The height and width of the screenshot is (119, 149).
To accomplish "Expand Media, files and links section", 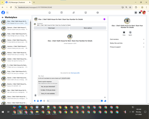I will point(127,43).
